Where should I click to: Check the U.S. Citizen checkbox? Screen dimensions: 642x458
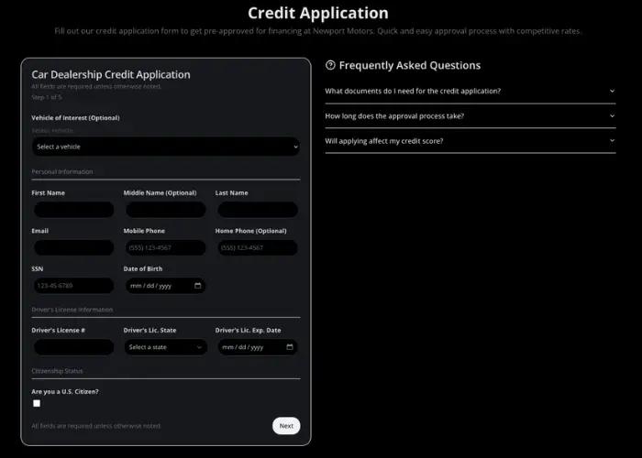coord(37,403)
